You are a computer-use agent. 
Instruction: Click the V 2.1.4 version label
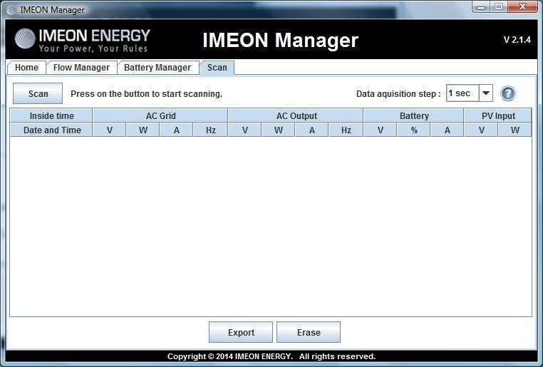(x=517, y=40)
